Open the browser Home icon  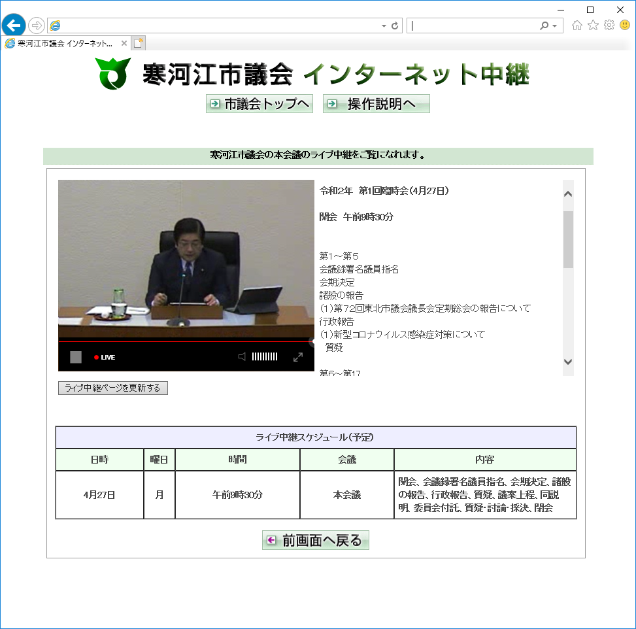[577, 25]
